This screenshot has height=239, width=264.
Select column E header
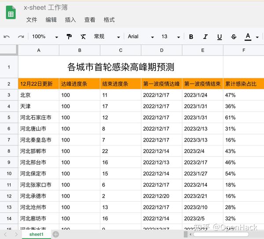[x=203, y=50]
